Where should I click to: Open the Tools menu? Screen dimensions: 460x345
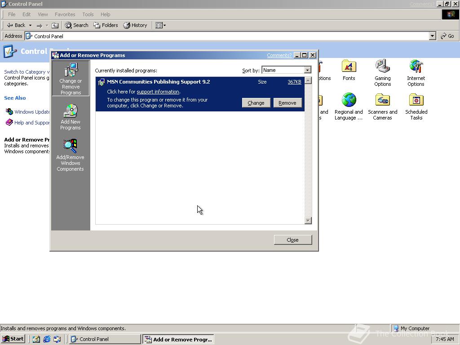pos(88,14)
